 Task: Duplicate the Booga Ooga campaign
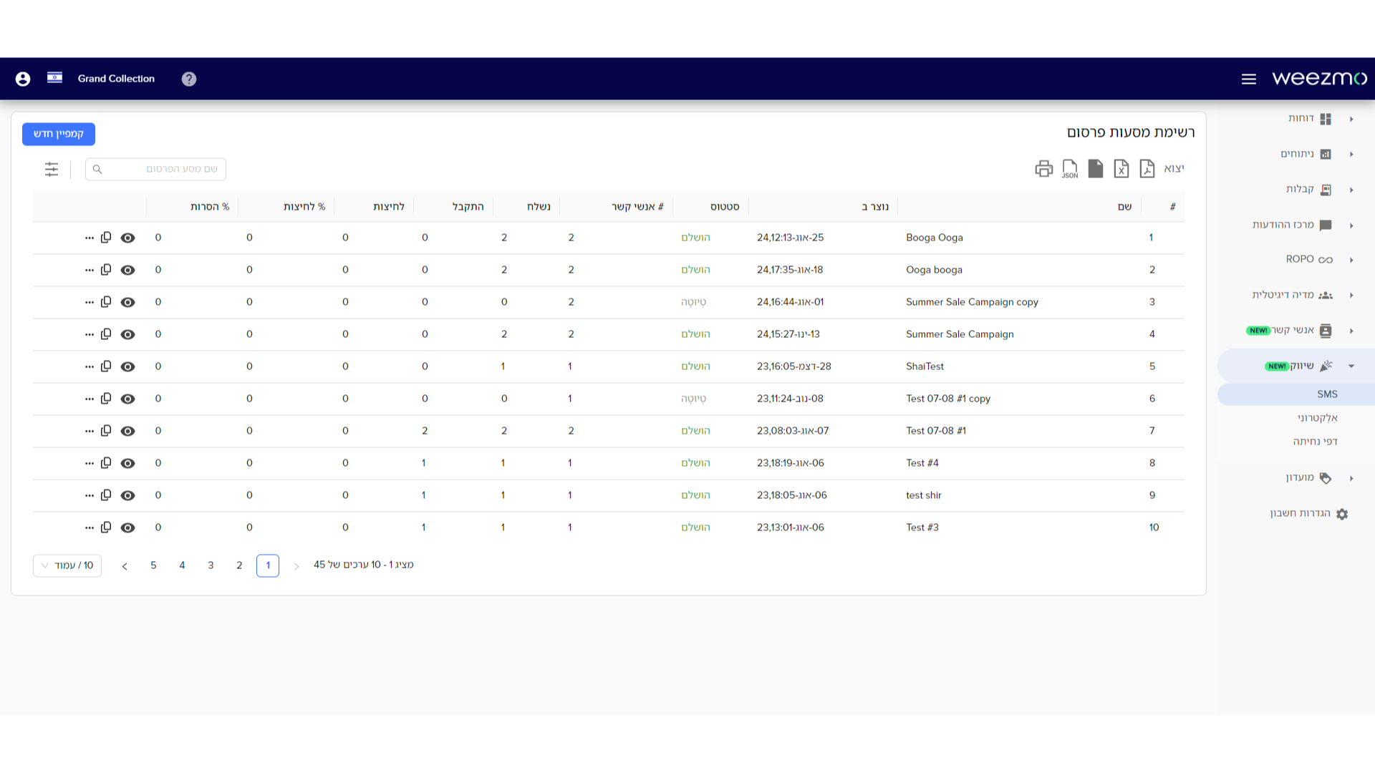pyautogui.click(x=106, y=238)
